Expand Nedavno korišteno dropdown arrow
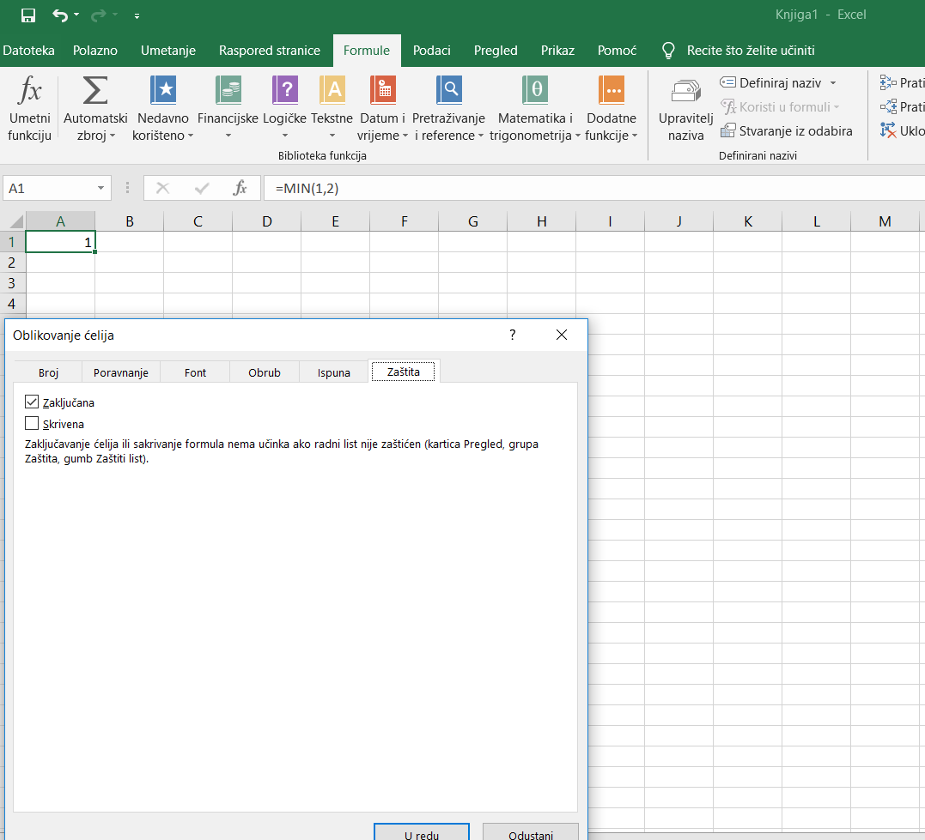 [x=191, y=136]
